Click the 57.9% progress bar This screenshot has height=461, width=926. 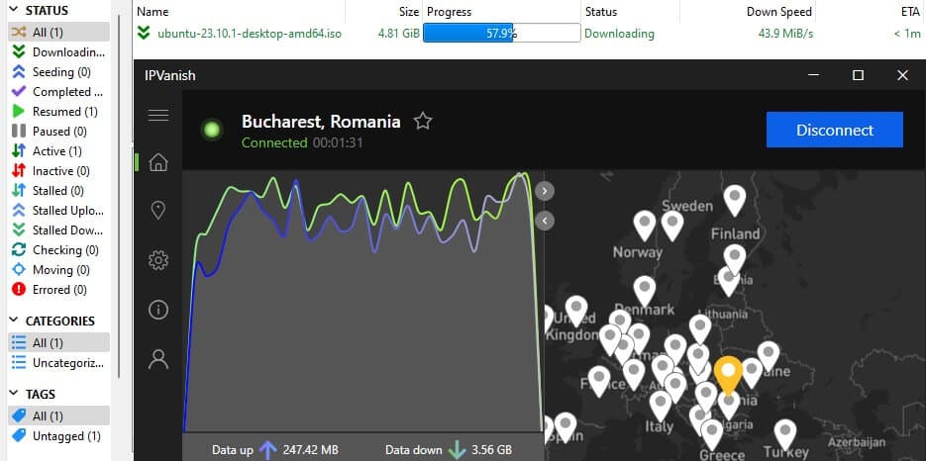click(x=502, y=34)
